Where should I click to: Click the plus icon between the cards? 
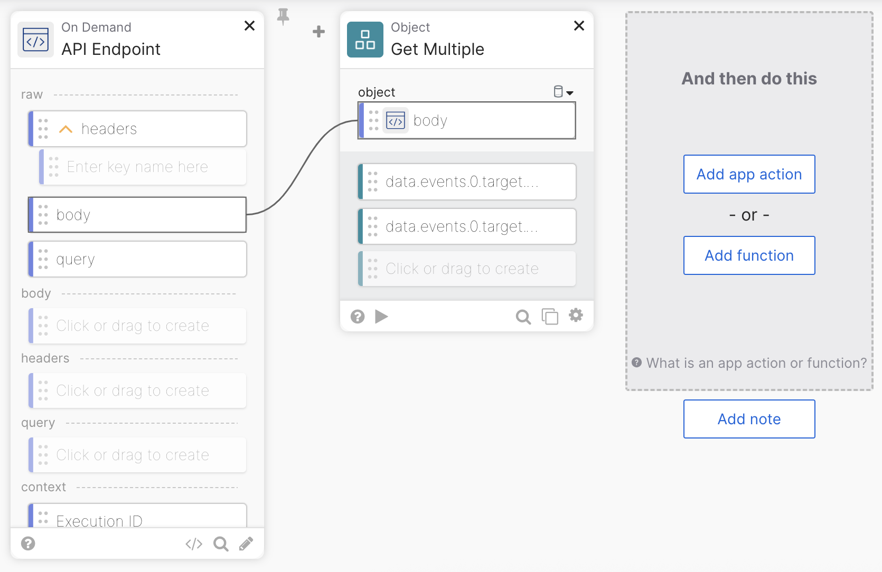[318, 32]
